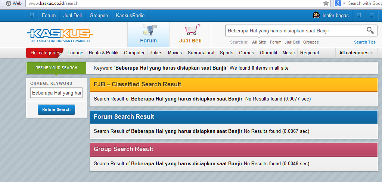Viewport: 382px width, 182px height.
Task: Click Forum in top blue bar
Action: click(49, 15)
